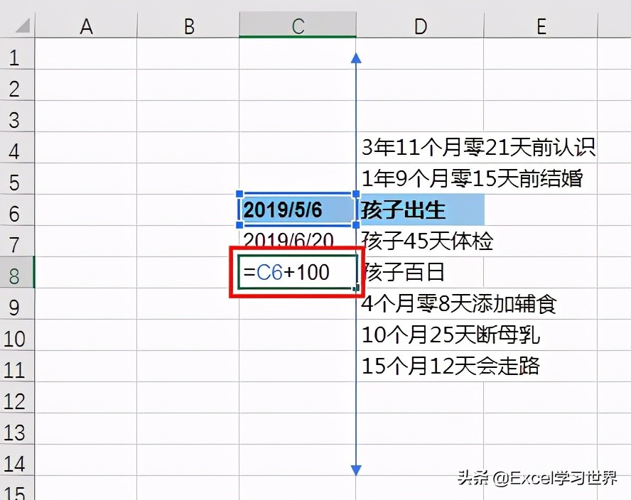Click text 1年9个月零15天前结婚
The image size is (631, 500).
tap(472, 178)
